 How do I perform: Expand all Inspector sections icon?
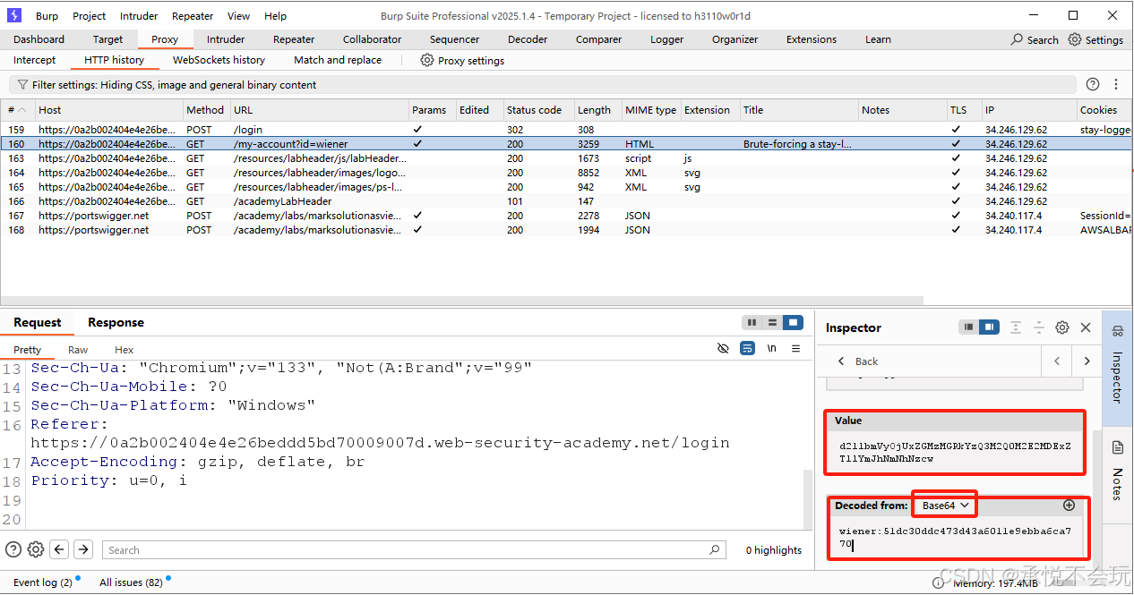tap(1016, 327)
